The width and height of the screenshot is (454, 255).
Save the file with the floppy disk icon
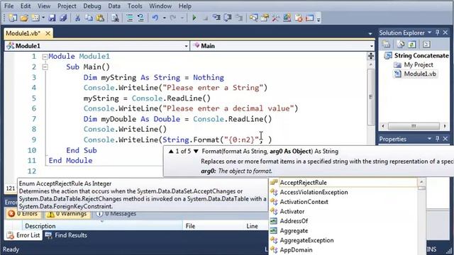(x=52, y=18)
